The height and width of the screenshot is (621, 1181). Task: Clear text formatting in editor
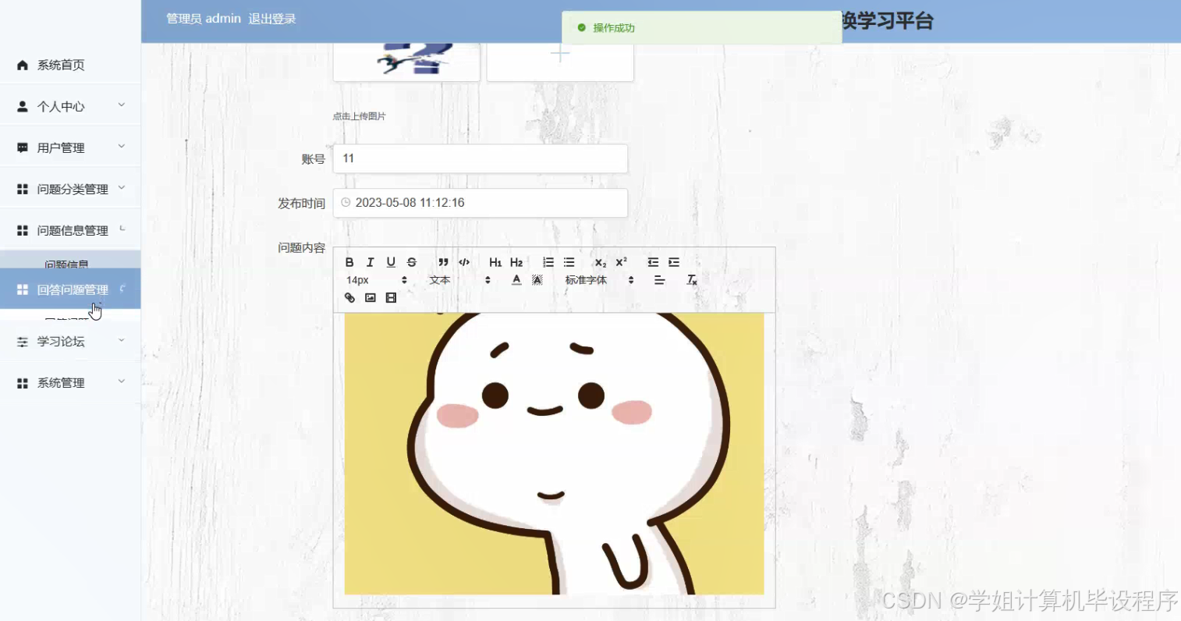pyautogui.click(x=692, y=280)
